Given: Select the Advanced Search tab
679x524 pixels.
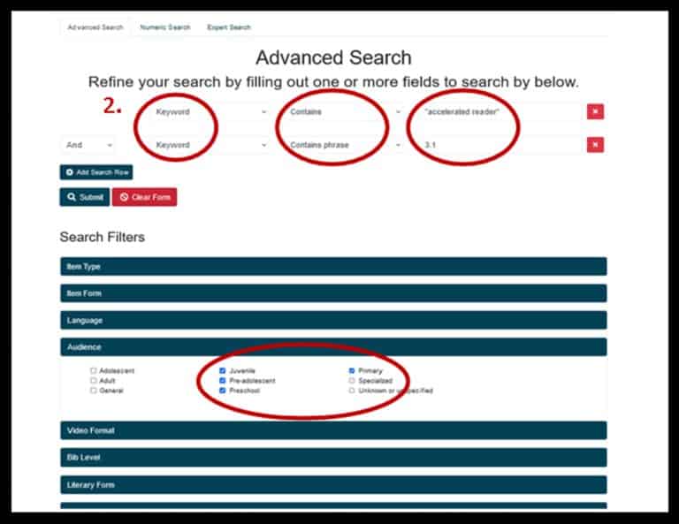Looking at the screenshot, I should (x=95, y=27).
